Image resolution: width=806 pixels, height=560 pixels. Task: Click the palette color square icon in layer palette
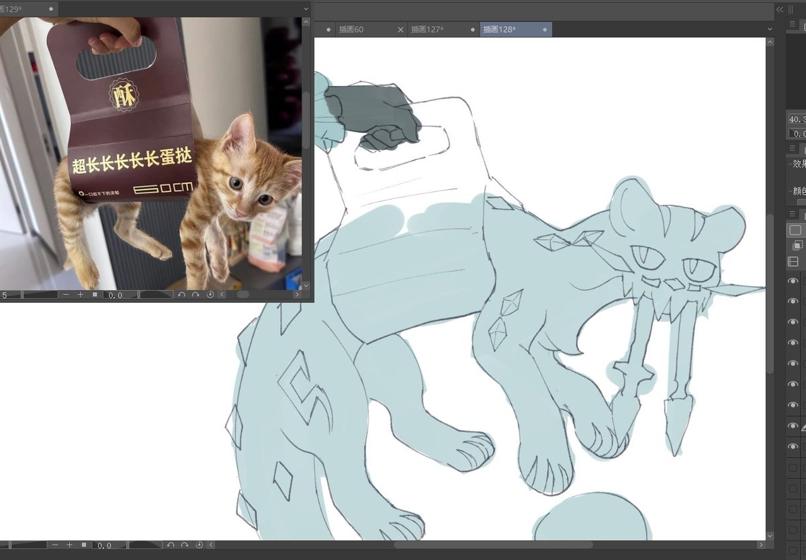(795, 230)
